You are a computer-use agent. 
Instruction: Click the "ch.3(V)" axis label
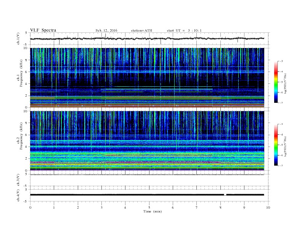[x=18, y=180]
